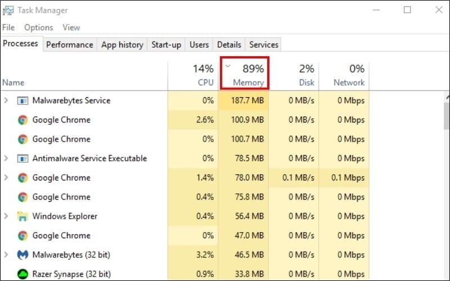450x281 pixels.
Task: Click the Chrome icon in the 78.0 MB row
Action: [22, 178]
